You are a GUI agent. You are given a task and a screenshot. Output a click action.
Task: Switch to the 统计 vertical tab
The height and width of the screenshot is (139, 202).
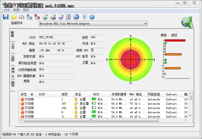pos(13,46)
